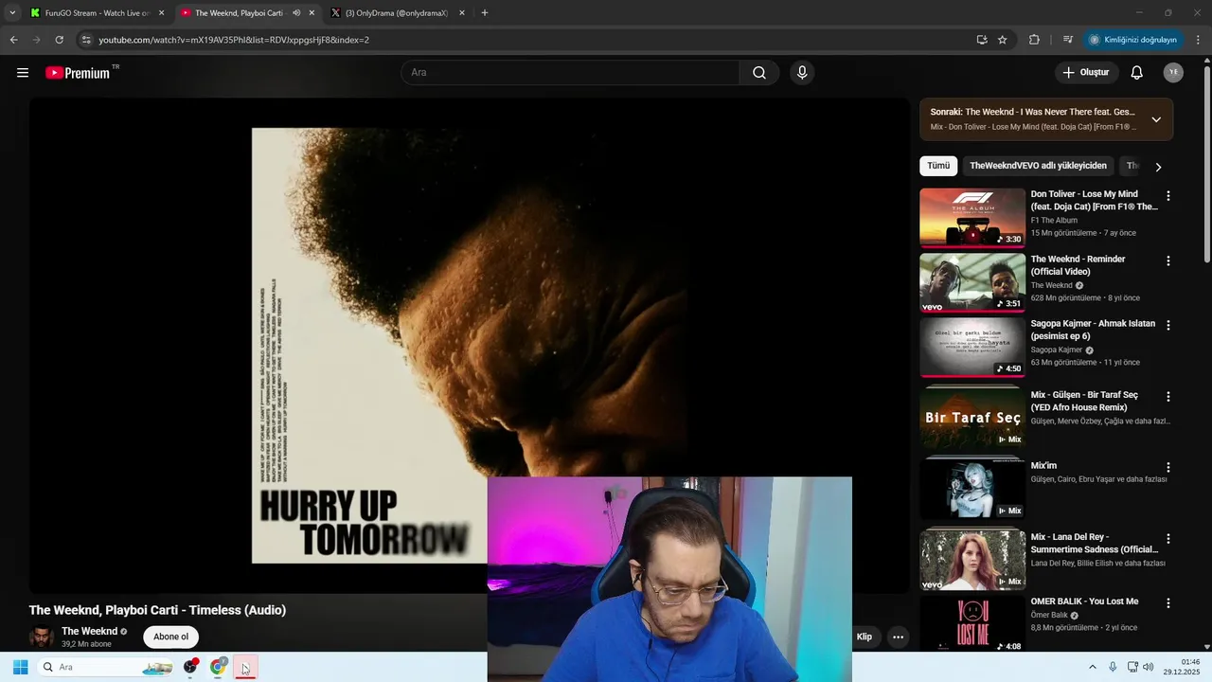Open Chrome media control icon
This screenshot has height=682, width=1212.
(x=1068, y=40)
